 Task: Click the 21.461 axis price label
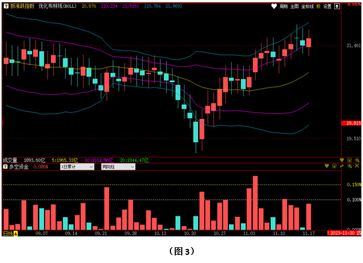tap(354, 46)
